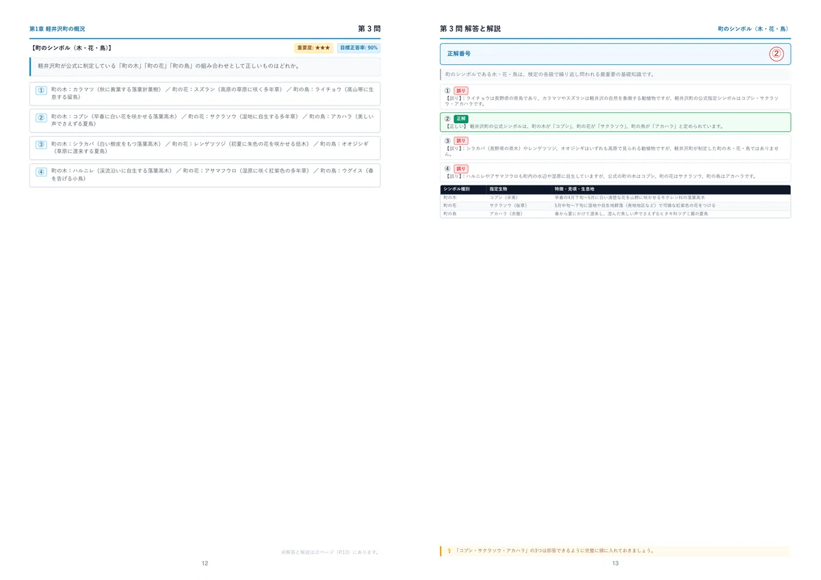This screenshot has height=580, width=821.
Task: Click the 誤り badge beside explanation ④
Action: point(460,169)
